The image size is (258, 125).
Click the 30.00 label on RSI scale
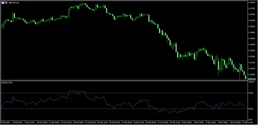click(251, 109)
